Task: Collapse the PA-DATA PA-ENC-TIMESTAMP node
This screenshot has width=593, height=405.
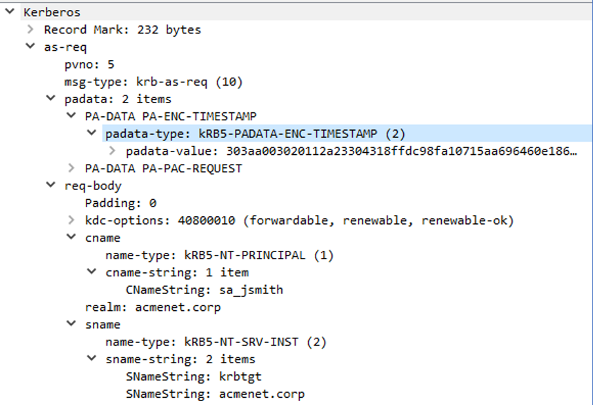Action: (x=71, y=116)
